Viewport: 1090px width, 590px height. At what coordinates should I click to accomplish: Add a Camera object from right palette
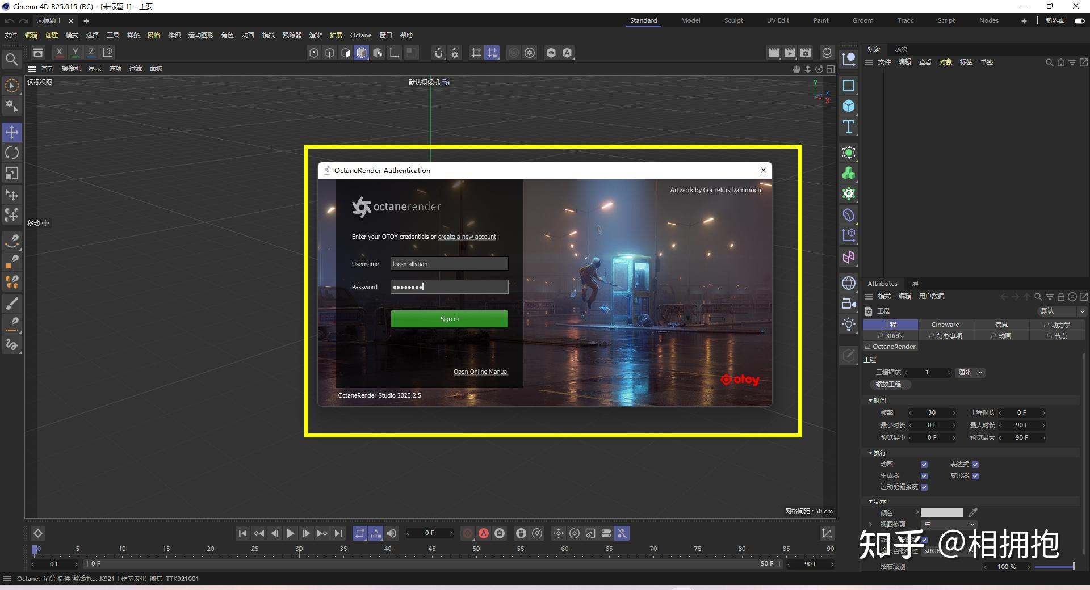coord(849,304)
